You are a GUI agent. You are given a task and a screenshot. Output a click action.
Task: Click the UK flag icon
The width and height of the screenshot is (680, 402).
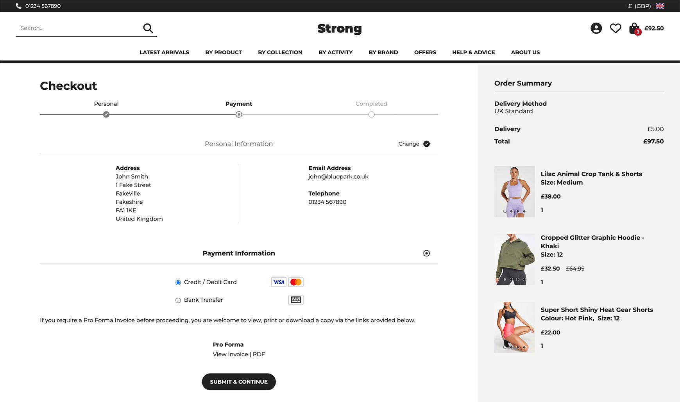[x=660, y=6]
